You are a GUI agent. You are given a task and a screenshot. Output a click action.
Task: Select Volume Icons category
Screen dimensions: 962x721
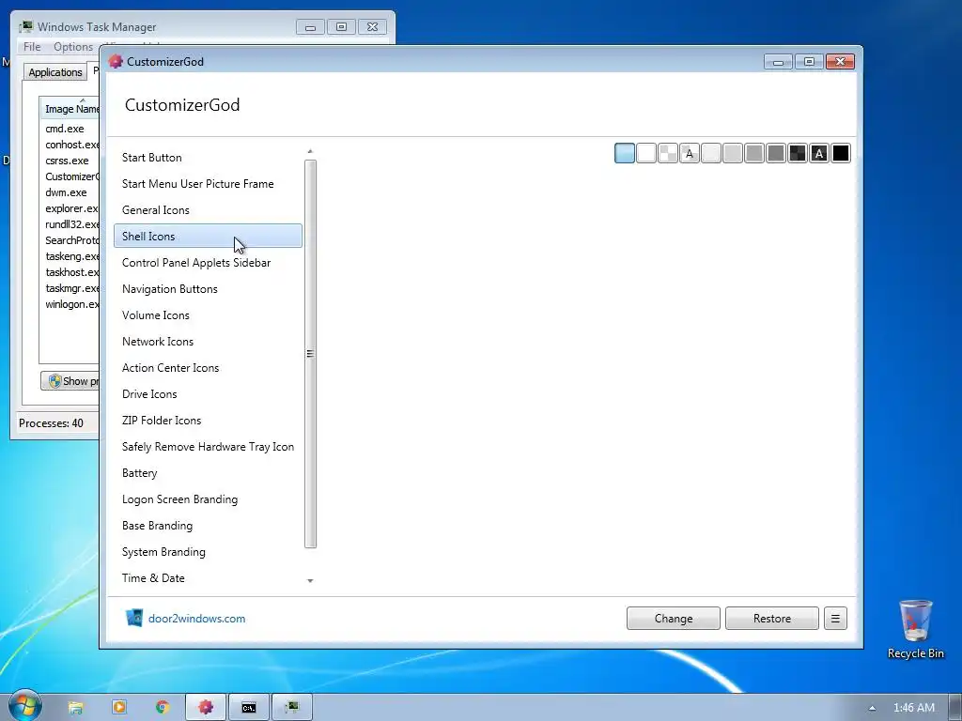click(x=208, y=315)
